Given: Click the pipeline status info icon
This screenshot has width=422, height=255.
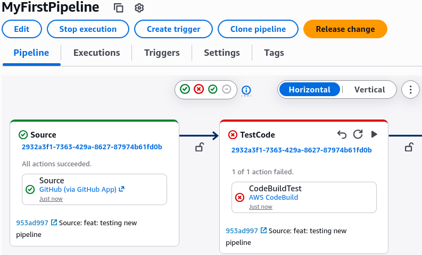Looking at the screenshot, I should coord(246,90).
